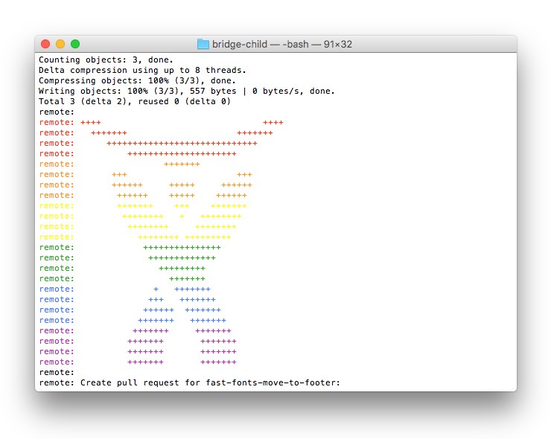
Task: Click the line 'Counting objects: 3, done.'
Action: coord(106,60)
